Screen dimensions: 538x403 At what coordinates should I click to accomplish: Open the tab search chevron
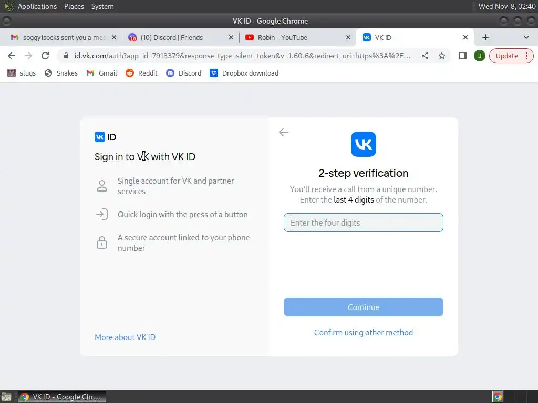click(526, 37)
